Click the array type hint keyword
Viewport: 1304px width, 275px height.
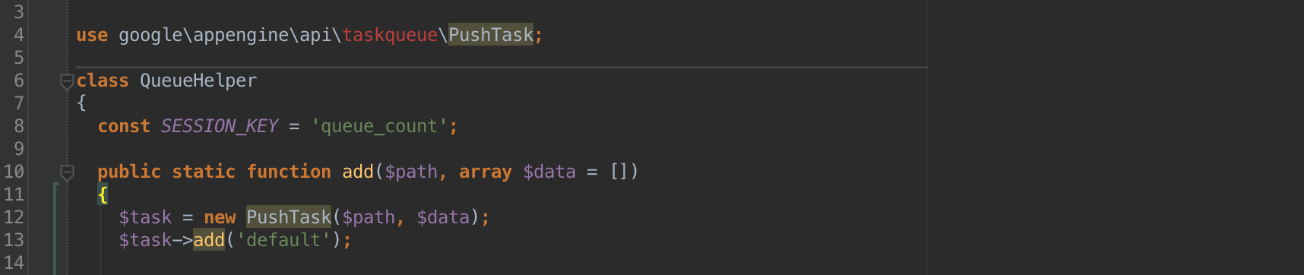[486, 172]
